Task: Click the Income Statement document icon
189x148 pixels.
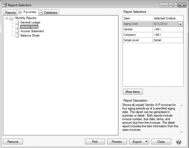Action: (17, 31)
